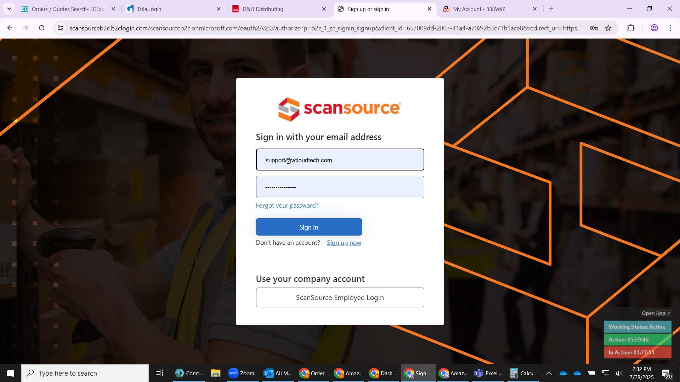680x382 pixels.
Task: Close the D&H Distributing tab
Action: (324, 9)
